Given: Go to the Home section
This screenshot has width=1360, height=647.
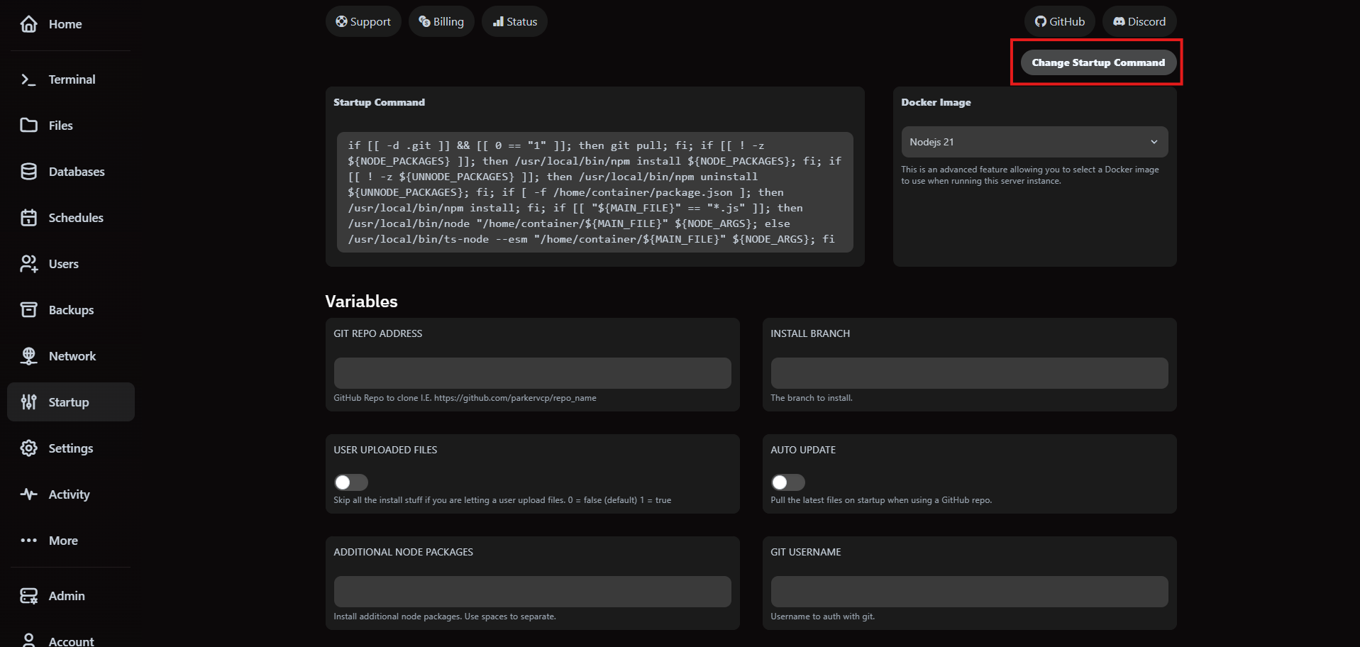Looking at the screenshot, I should point(28,23).
